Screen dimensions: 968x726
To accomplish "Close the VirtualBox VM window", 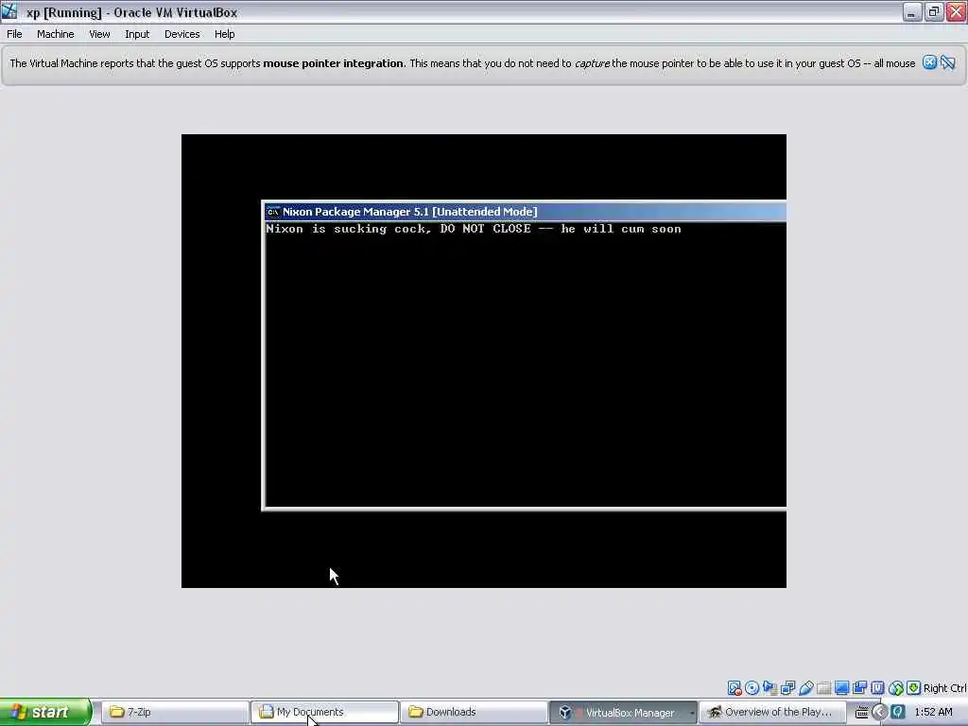I will coord(957,11).
